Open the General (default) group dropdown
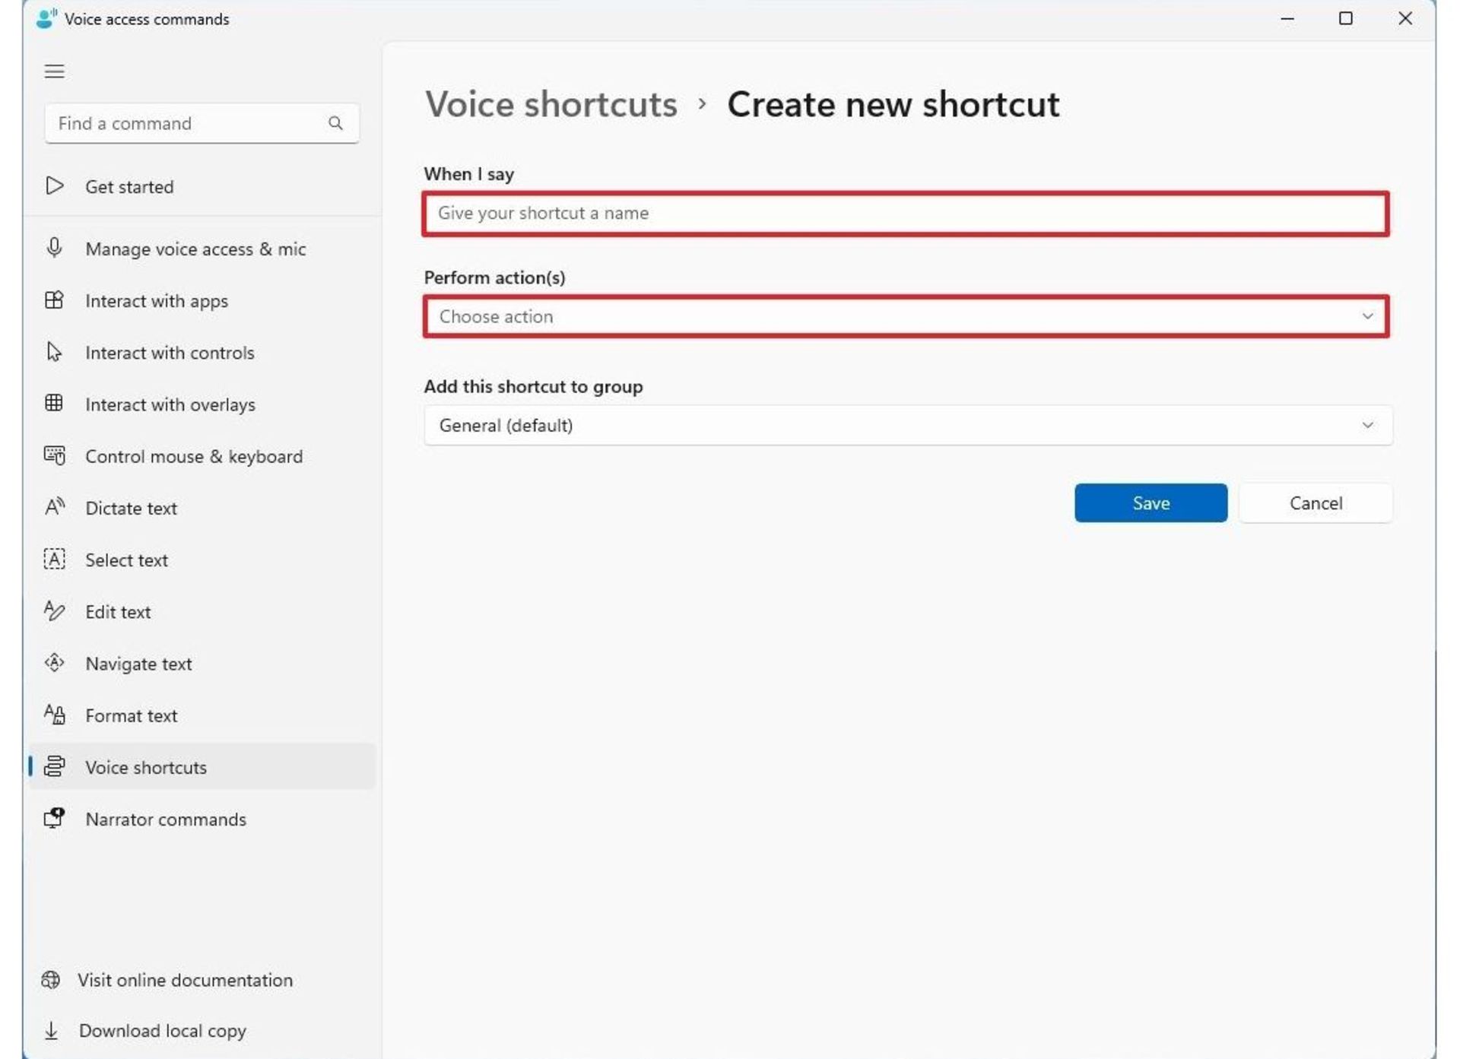This screenshot has height=1059, width=1460. pos(907,426)
